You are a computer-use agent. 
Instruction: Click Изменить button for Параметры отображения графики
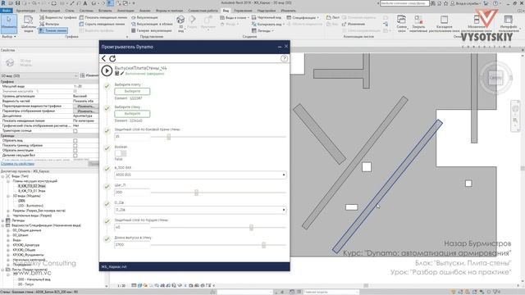pyautogui.click(x=85, y=111)
